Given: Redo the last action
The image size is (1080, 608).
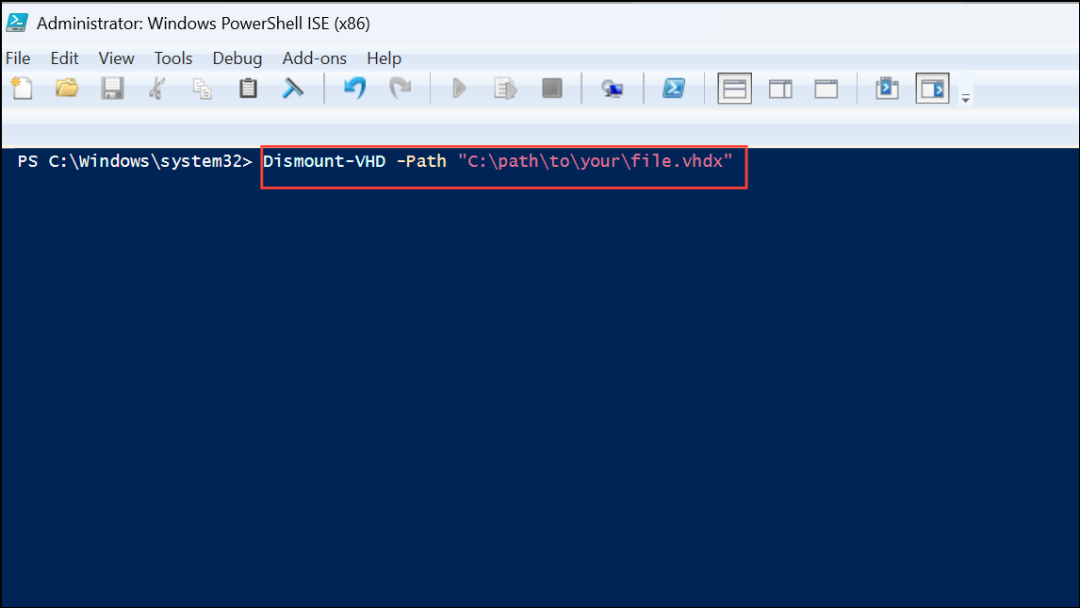Looking at the screenshot, I should (x=401, y=88).
